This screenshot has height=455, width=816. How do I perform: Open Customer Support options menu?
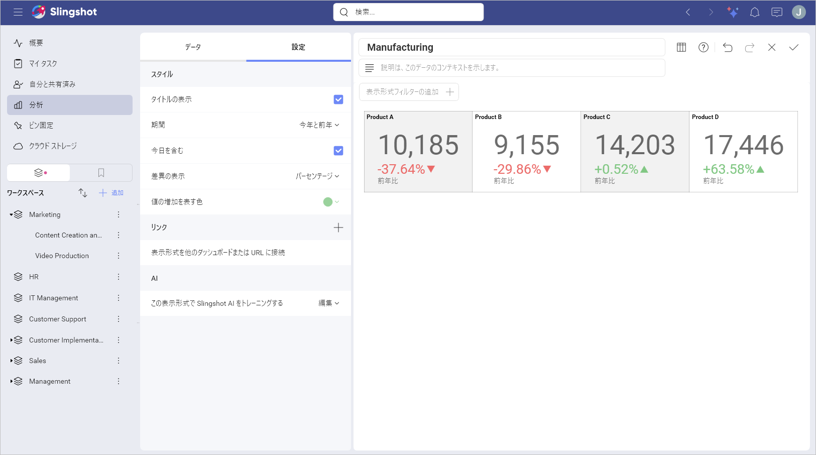pyautogui.click(x=119, y=319)
